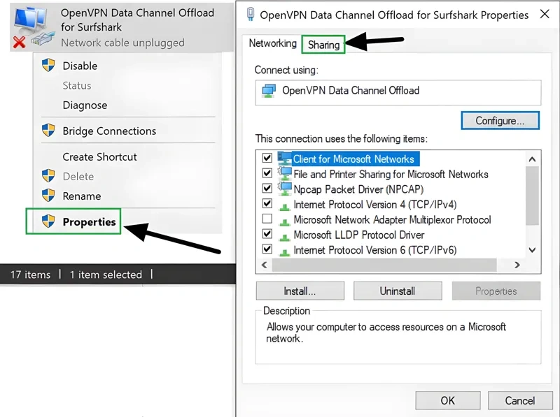Click '1 item selected' in status bar
The height and width of the screenshot is (417, 560).
[106, 275]
